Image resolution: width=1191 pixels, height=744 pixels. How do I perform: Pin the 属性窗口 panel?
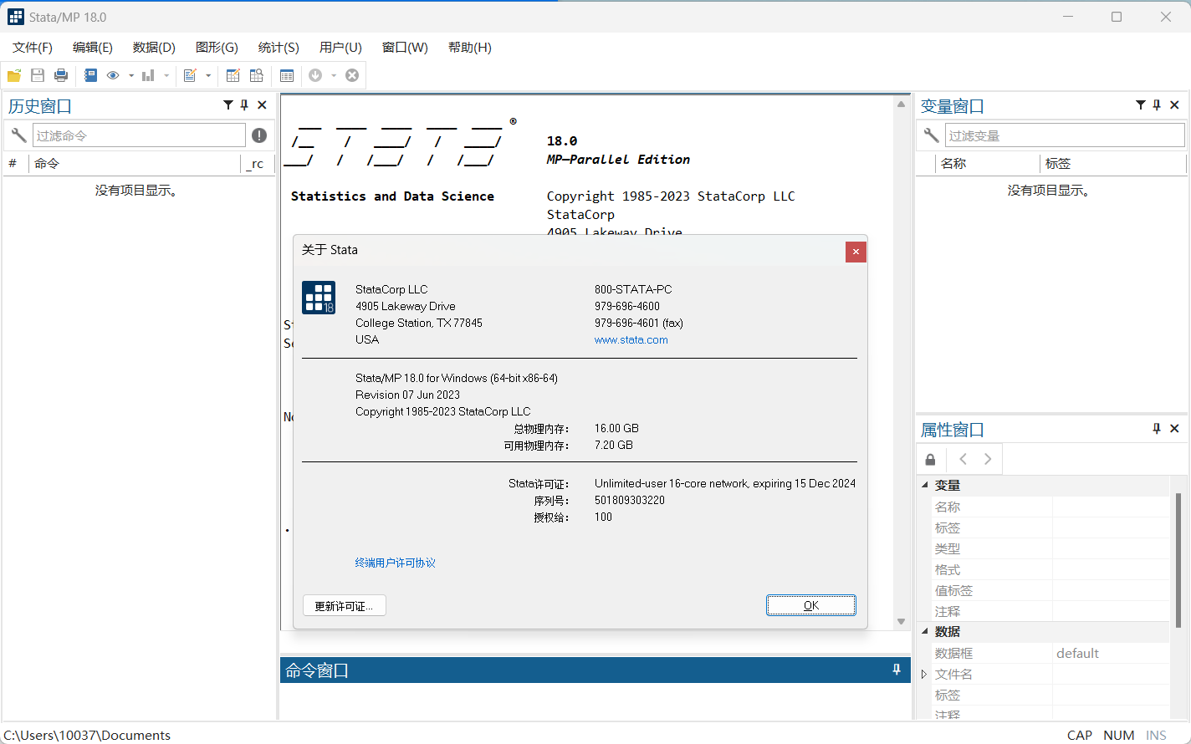pos(1157,428)
